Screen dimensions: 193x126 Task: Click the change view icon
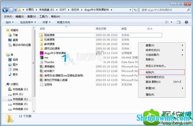coord(167,22)
